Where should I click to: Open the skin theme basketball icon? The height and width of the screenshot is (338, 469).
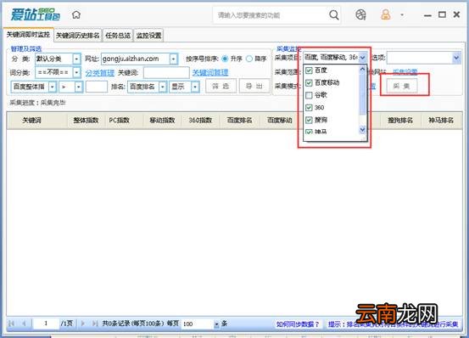coord(360,14)
